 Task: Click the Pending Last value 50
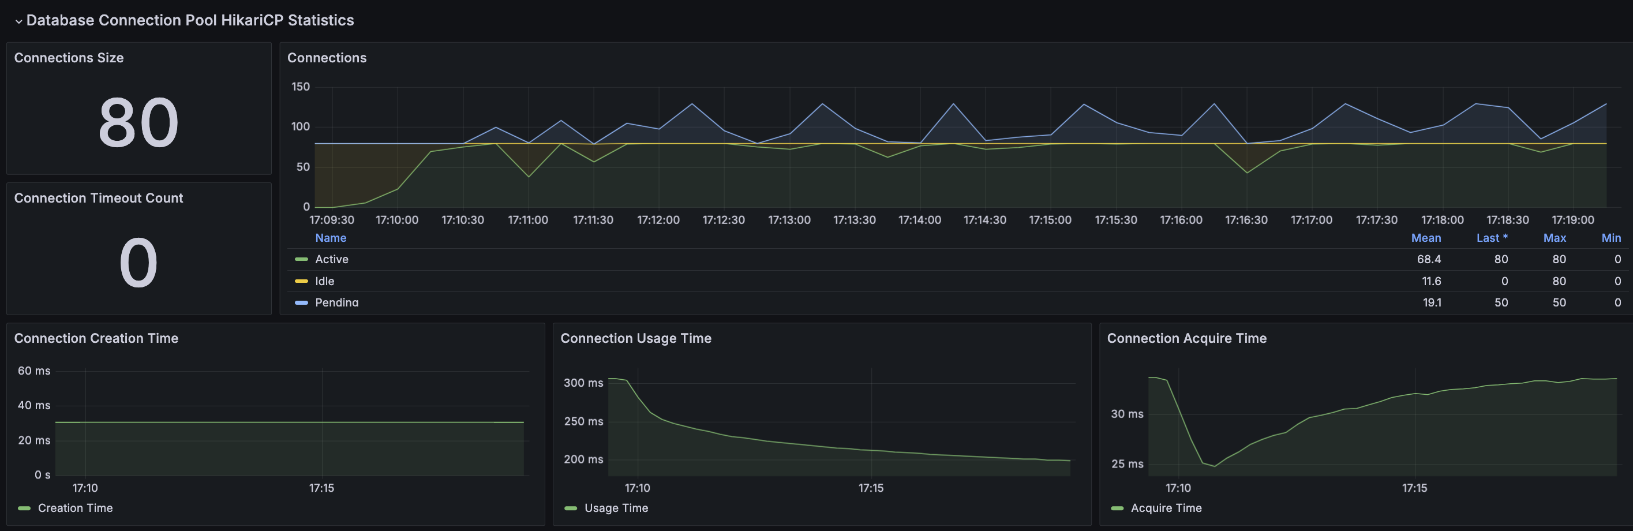(1501, 302)
